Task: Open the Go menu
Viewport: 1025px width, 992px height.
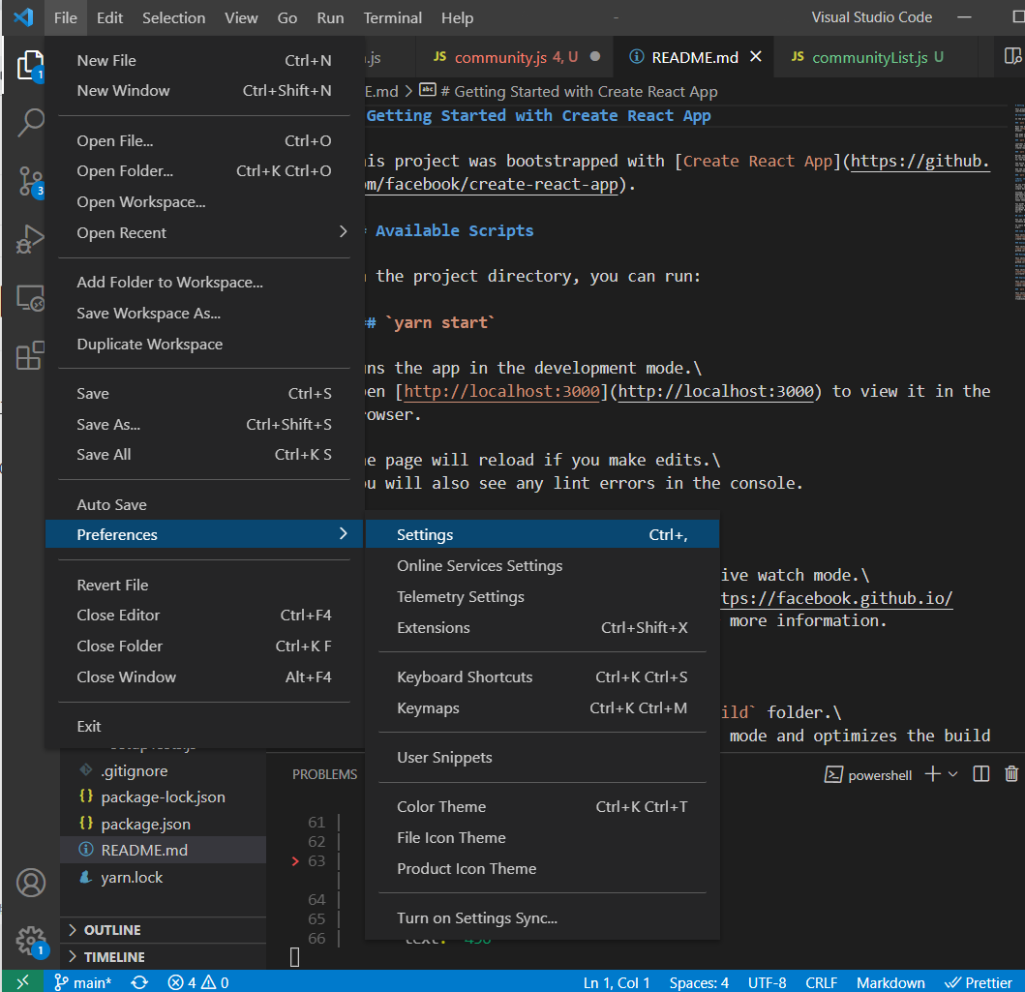Action: (287, 17)
